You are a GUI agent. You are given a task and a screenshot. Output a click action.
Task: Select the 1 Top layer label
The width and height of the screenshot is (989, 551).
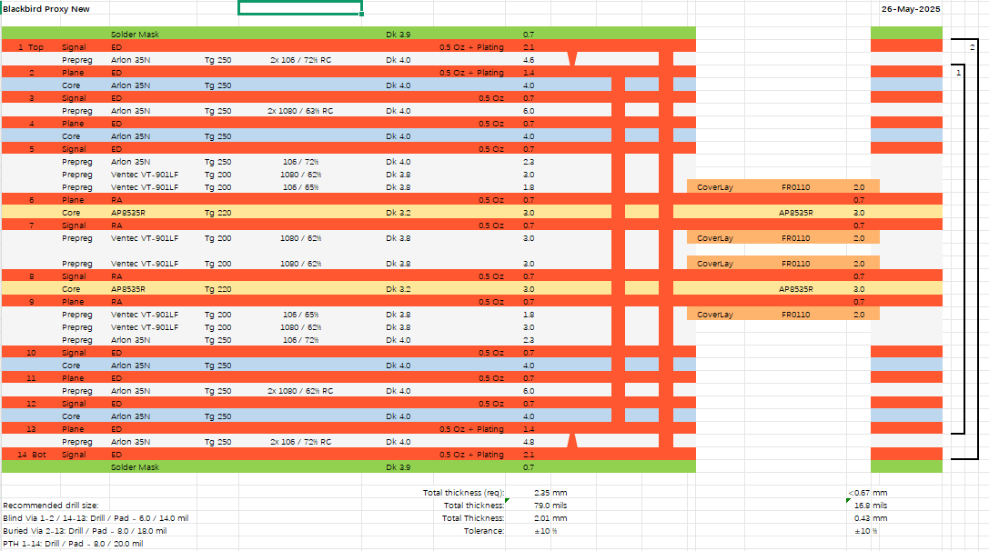point(31,46)
